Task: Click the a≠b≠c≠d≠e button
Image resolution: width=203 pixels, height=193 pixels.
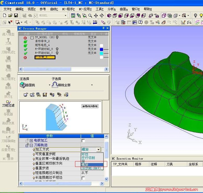Action: (x=90, y=106)
